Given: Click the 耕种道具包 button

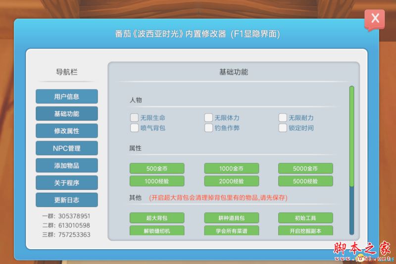Looking at the screenshot, I should [231, 218].
